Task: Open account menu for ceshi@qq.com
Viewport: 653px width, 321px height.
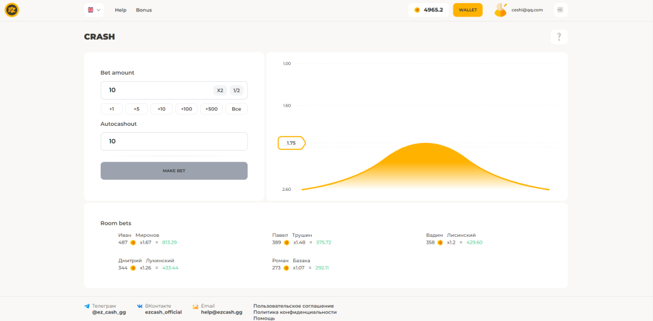Action: click(x=527, y=10)
